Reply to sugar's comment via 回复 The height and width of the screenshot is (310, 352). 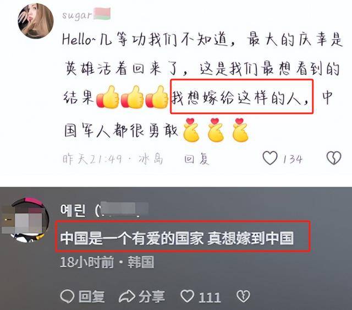click(196, 159)
